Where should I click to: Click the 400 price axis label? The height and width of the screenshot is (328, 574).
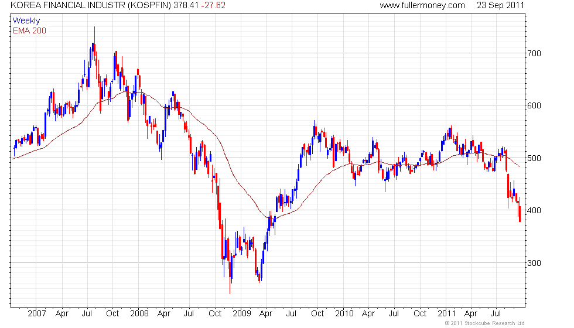click(534, 210)
